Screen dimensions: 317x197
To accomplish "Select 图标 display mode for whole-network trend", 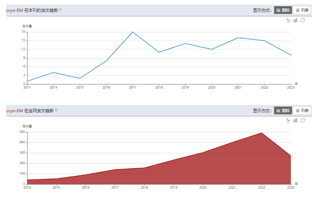I will pos(283,110).
